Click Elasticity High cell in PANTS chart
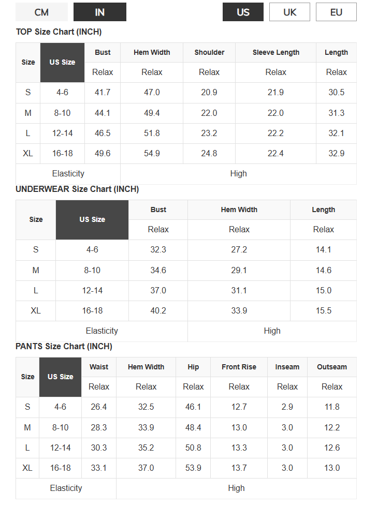This screenshot has height=507, width=377. click(236, 488)
